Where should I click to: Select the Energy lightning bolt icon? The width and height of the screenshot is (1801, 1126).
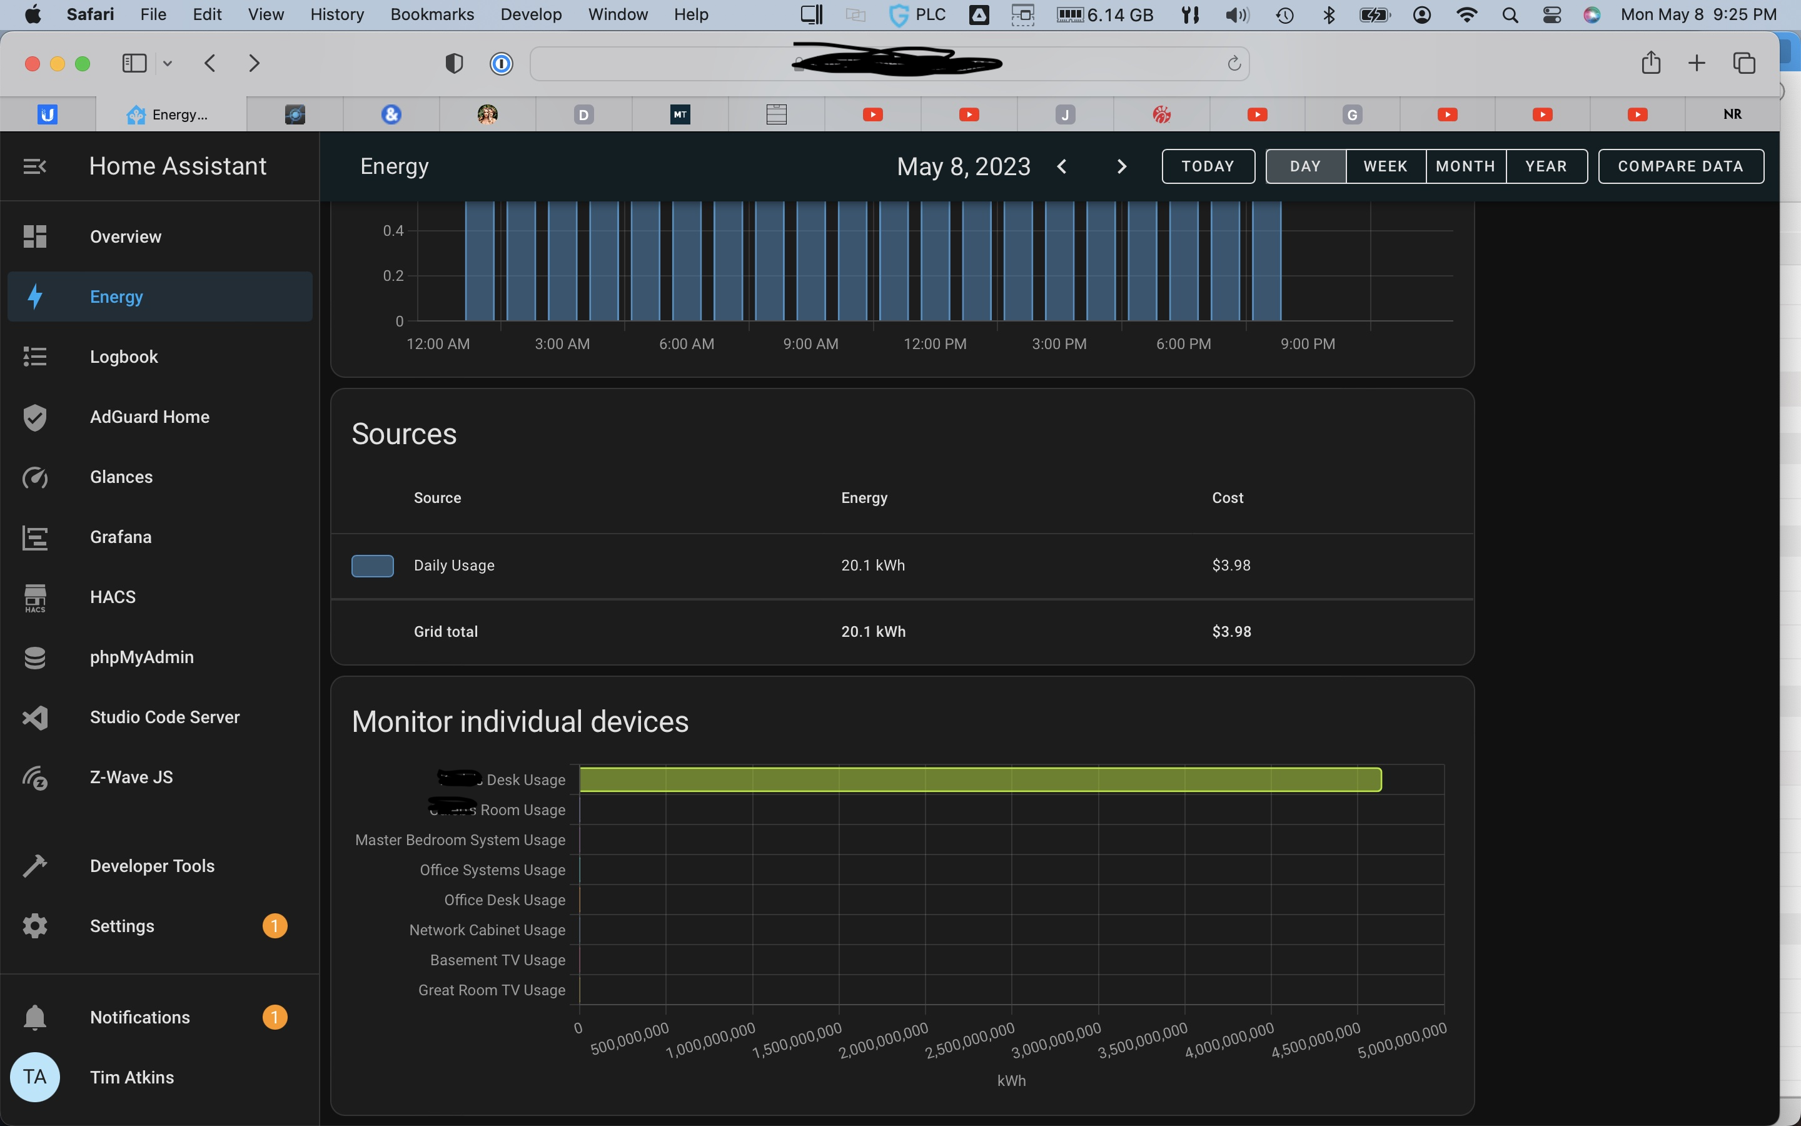click(35, 296)
